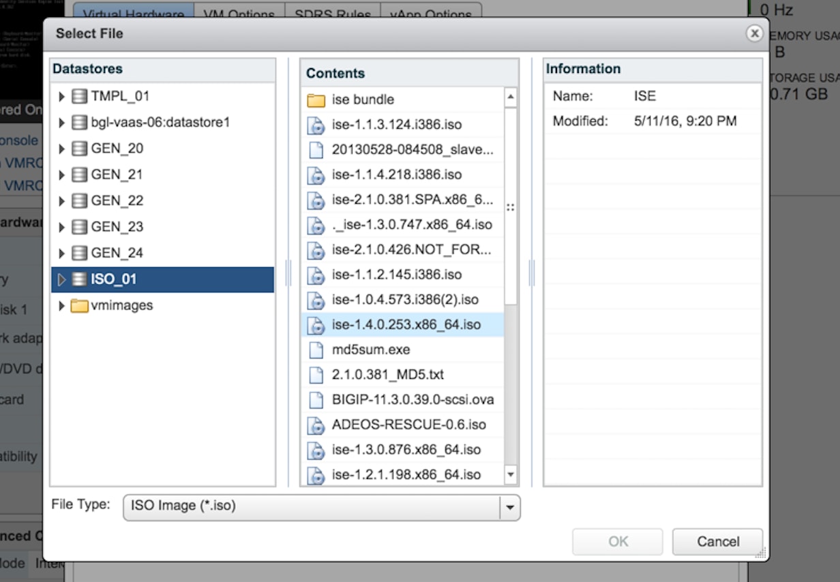
Task: Select the GEN_24 datastore
Action: click(x=117, y=254)
